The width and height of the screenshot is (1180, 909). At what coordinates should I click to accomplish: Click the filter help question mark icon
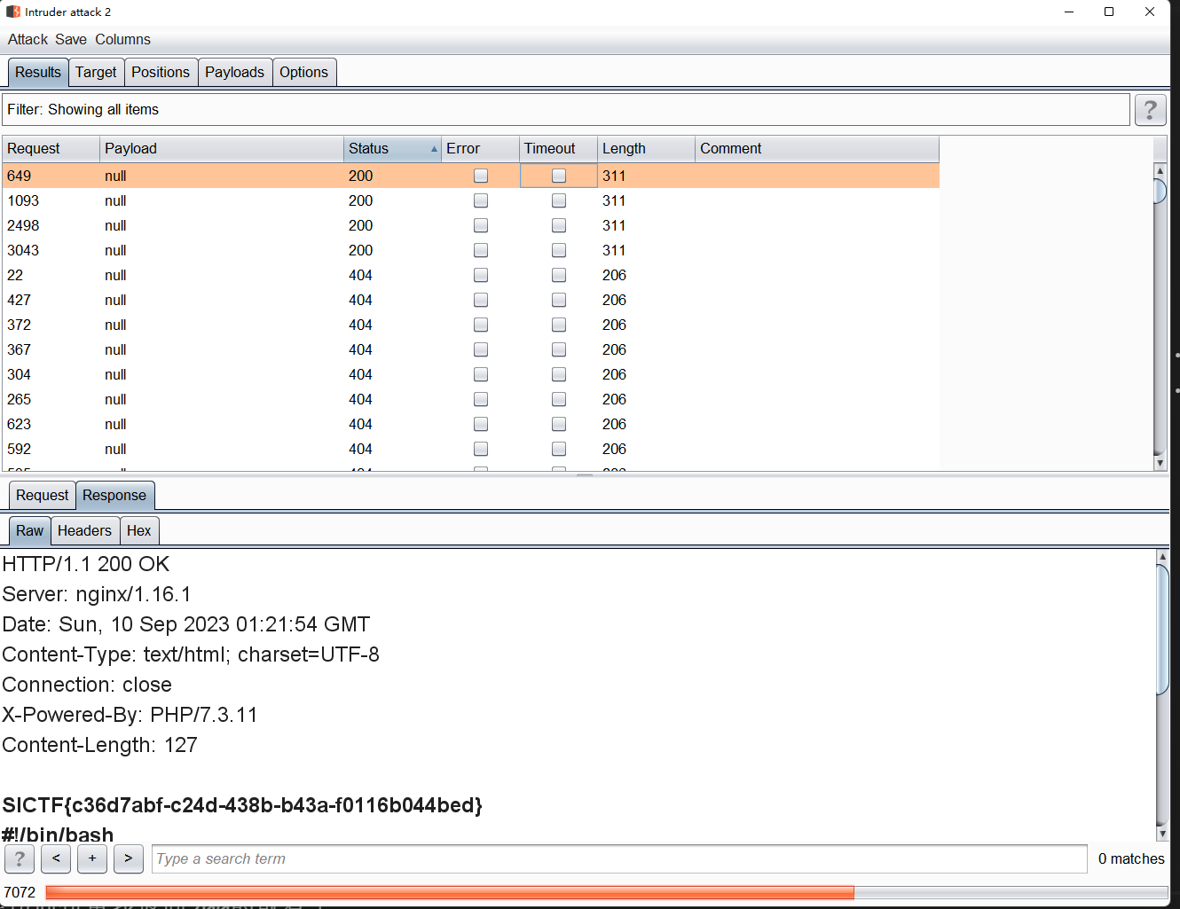(x=1150, y=110)
